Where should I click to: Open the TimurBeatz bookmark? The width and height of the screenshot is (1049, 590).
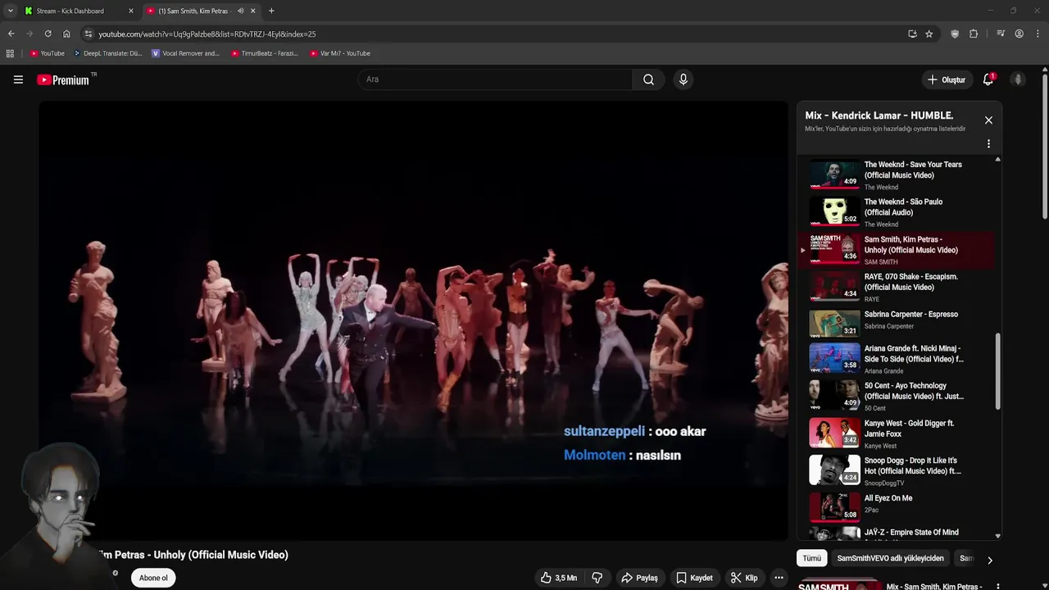click(x=265, y=53)
